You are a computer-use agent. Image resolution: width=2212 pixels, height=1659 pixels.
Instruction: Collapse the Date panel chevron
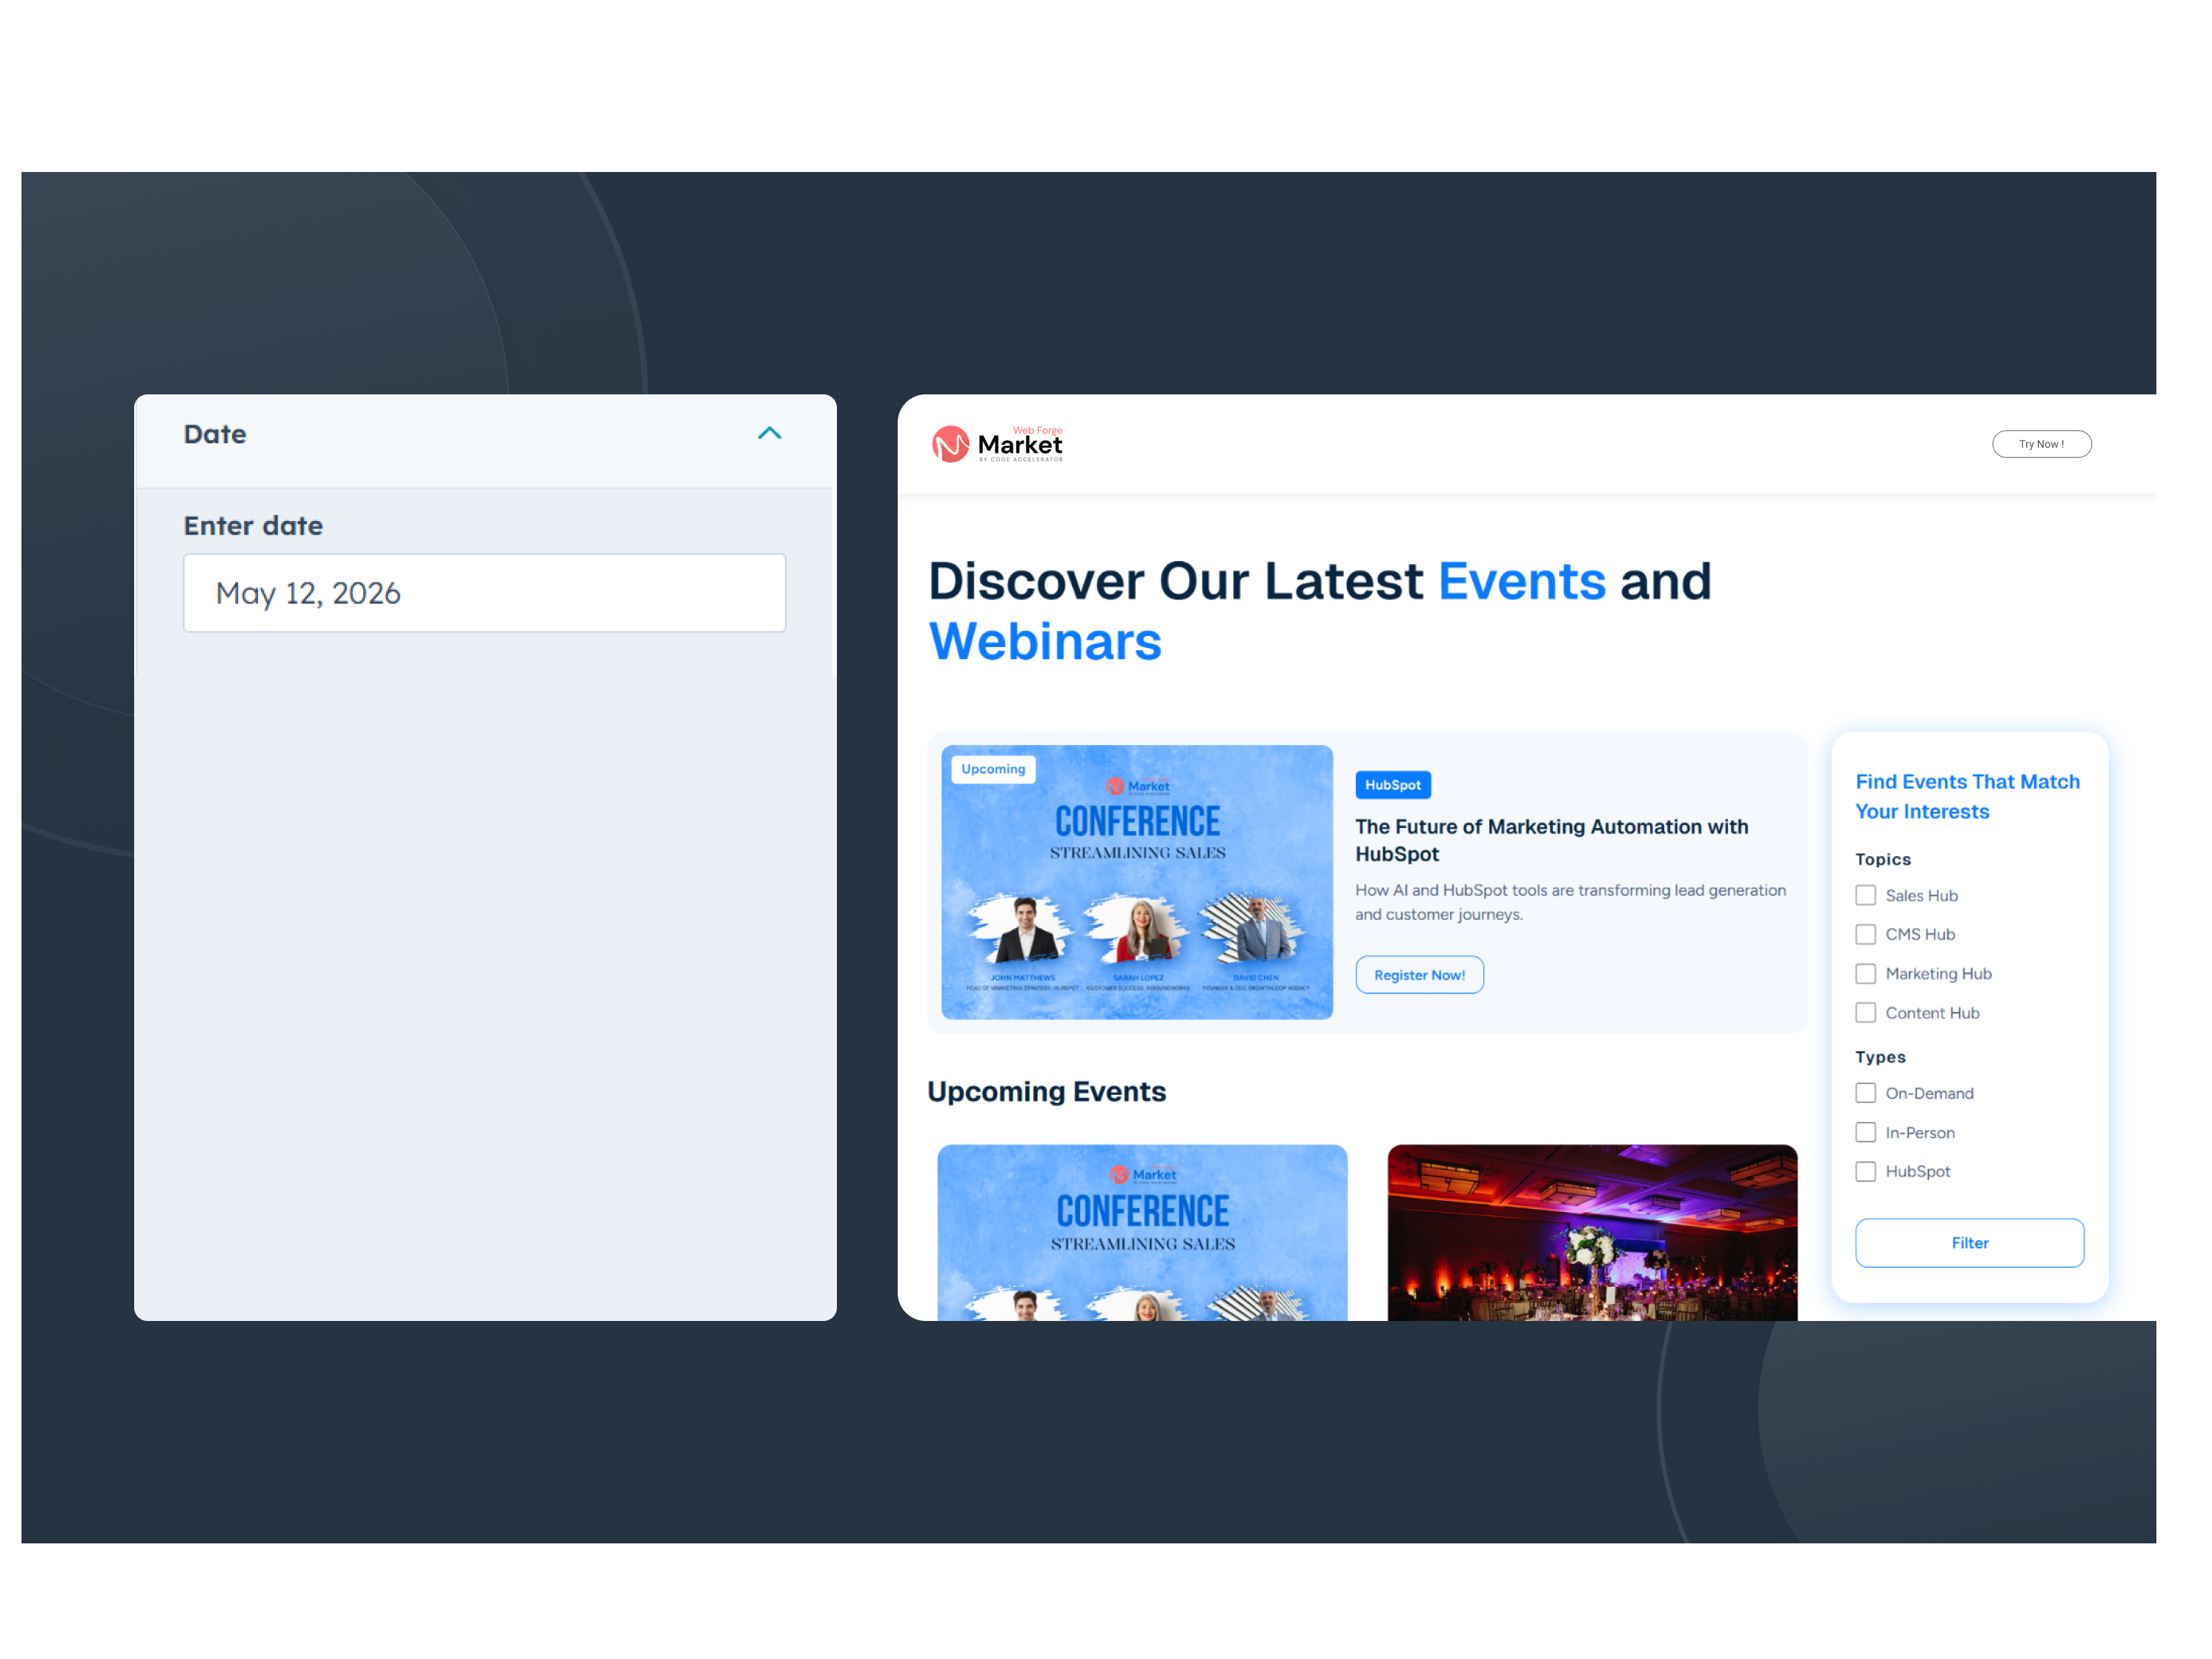pos(769,433)
